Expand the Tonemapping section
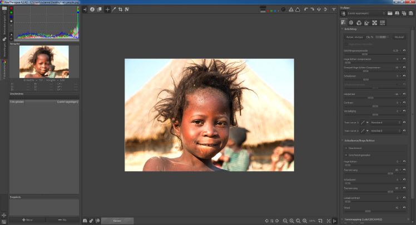This screenshot has height=225, width=416. pyautogui.click(x=342, y=219)
